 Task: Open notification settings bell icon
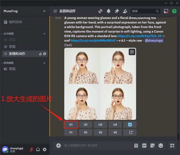(109, 11)
